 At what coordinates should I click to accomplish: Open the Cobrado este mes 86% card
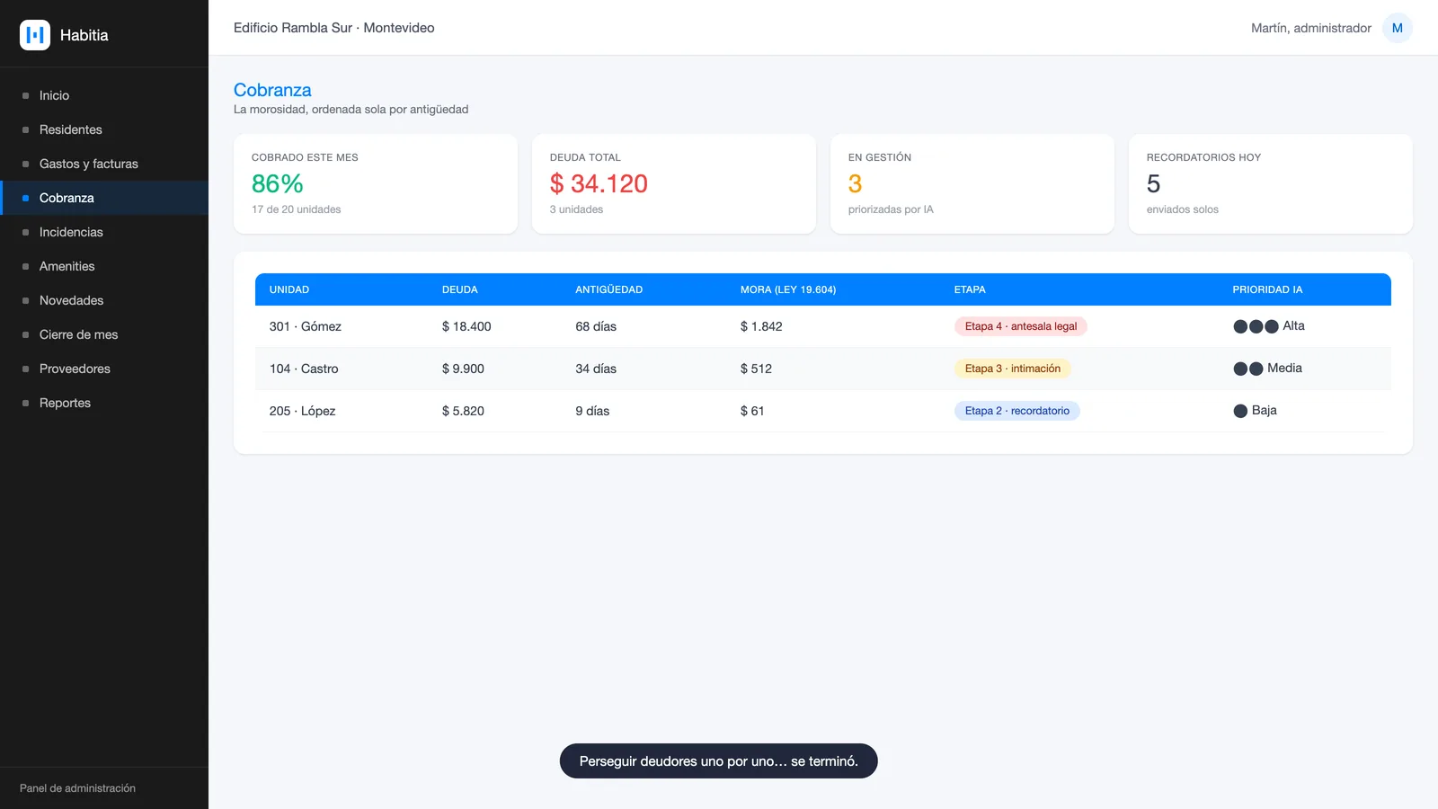376,184
